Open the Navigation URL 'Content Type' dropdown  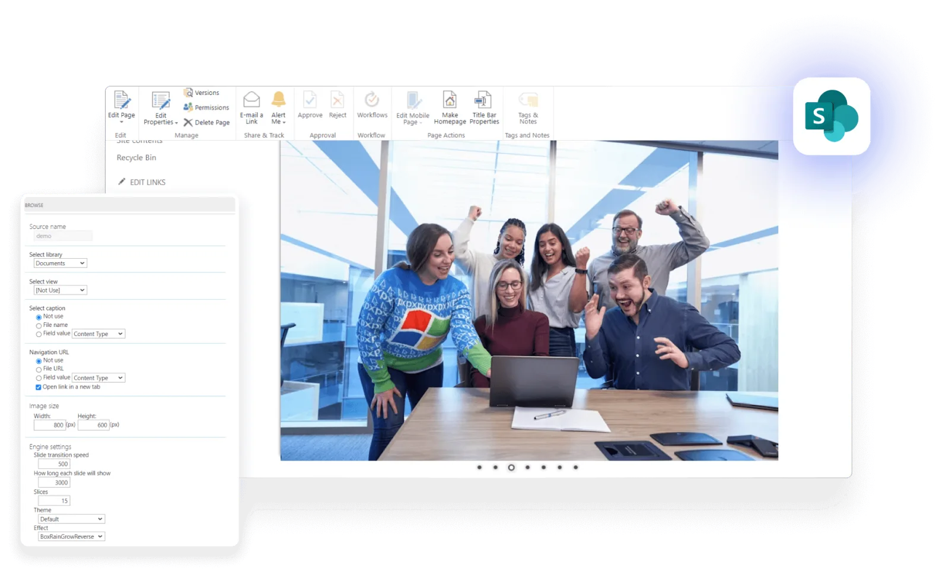pyautogui.click(x=98, y=378)
